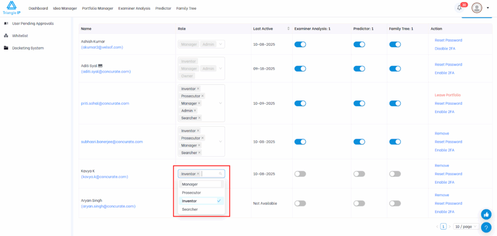
Task: Click the red Leave Portfolio link
Action: click(447, 95)
